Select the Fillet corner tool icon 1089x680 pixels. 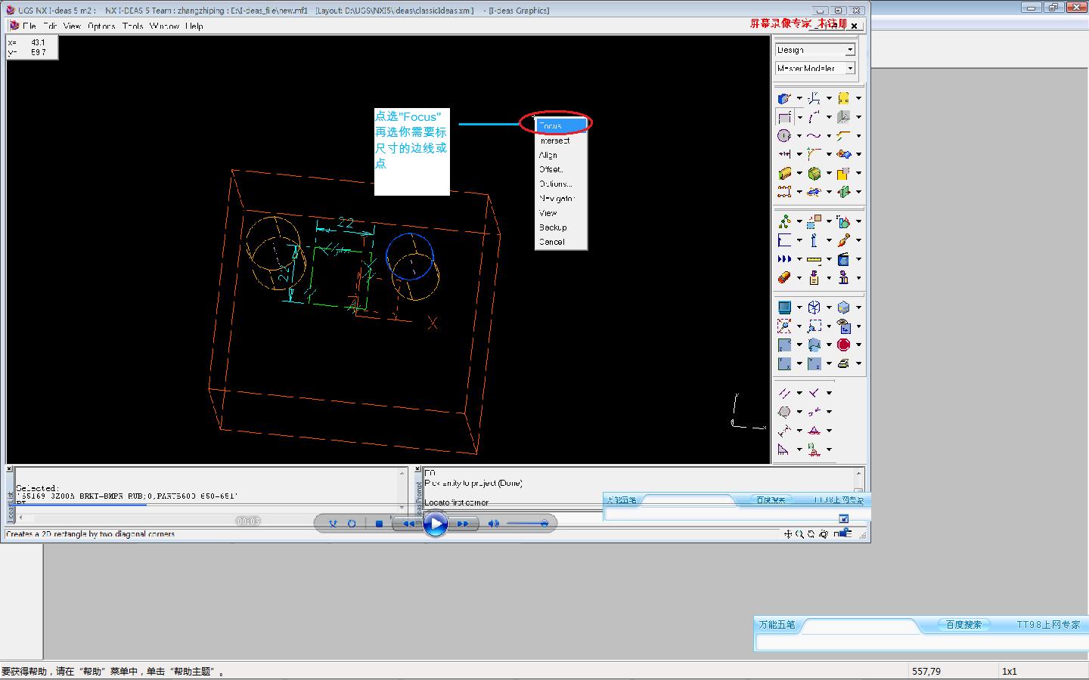click(814, 154)
